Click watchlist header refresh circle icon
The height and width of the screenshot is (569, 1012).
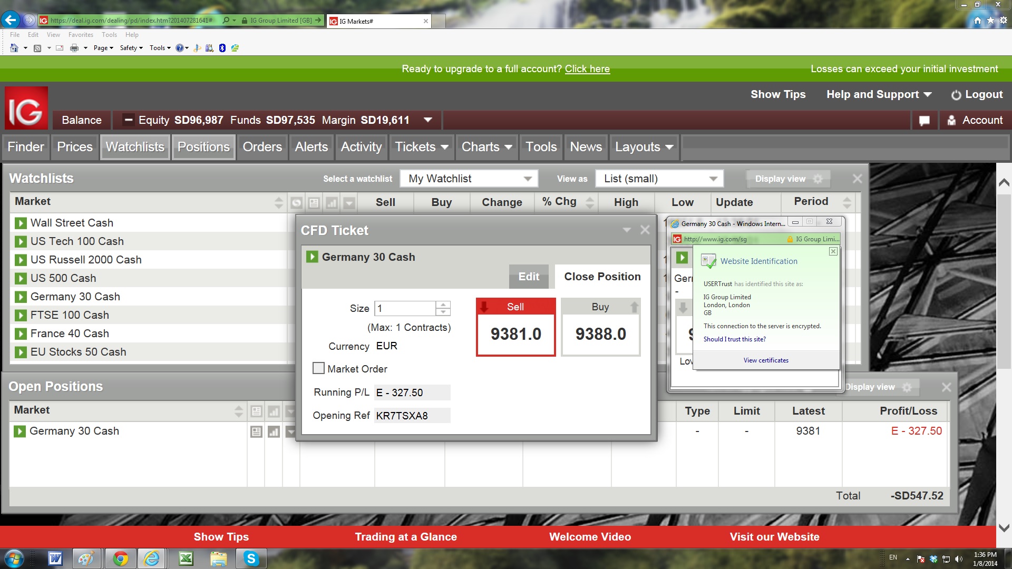click(x=297, y=203)
